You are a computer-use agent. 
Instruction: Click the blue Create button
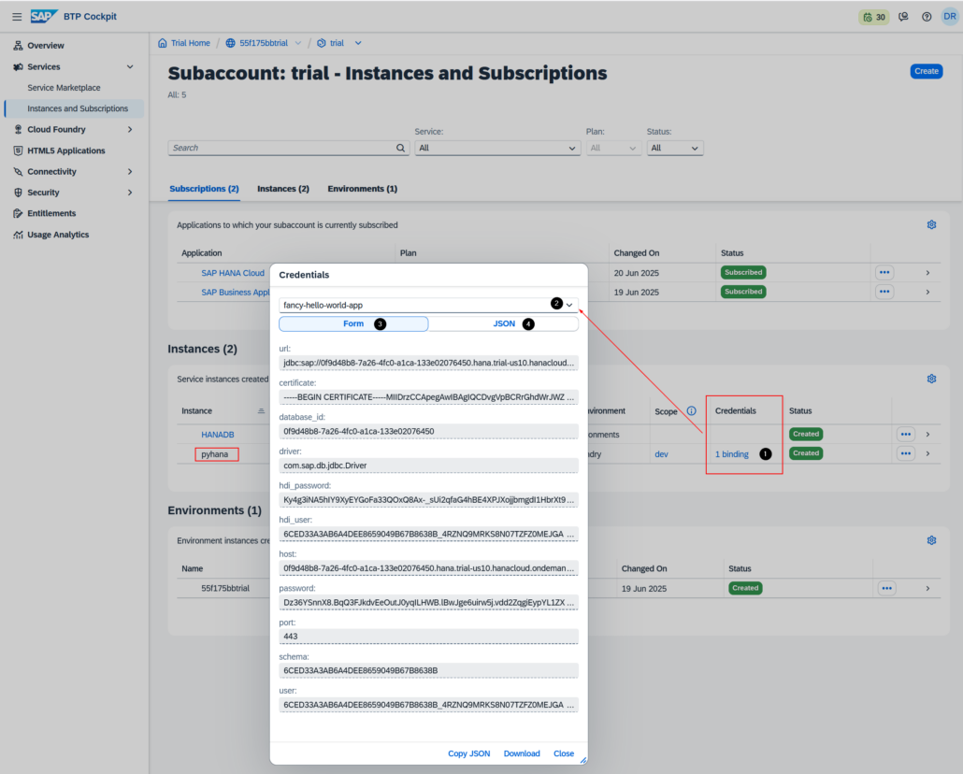[x=927, y=71]
